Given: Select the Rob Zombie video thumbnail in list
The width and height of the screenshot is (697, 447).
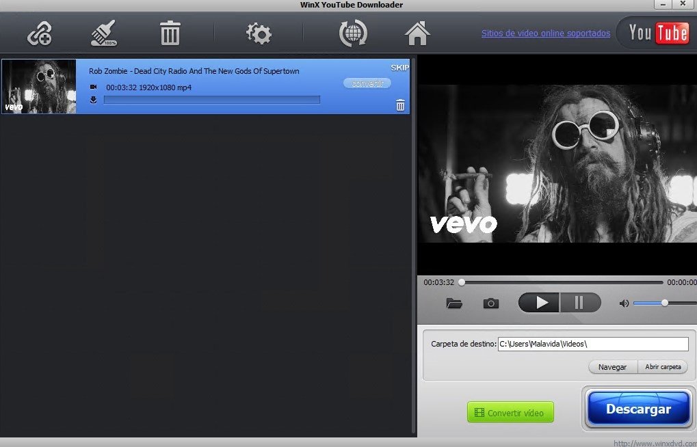Looking at the screenshot, I should (39, 86).
